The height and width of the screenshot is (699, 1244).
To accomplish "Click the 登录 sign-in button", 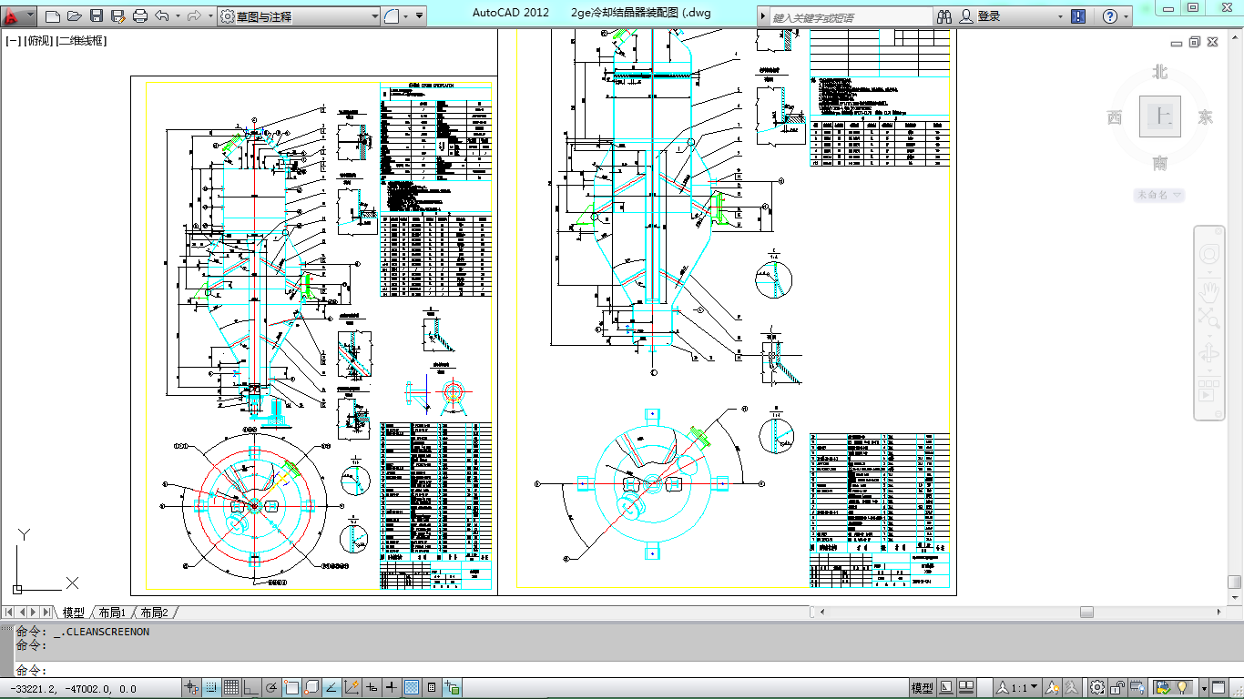I will pyautogui.click(x=989, y=16).
